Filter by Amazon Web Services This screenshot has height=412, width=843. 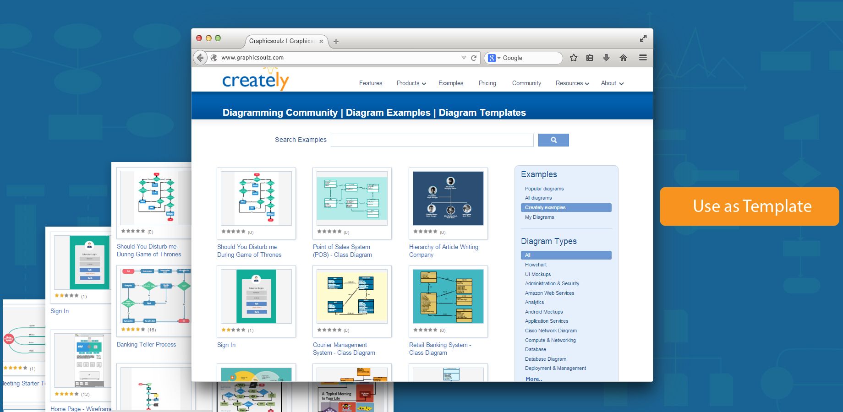pyautogui.click(x=549, y=293)
